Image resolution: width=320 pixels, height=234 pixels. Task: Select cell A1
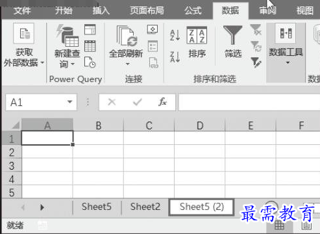click(47, 138)
